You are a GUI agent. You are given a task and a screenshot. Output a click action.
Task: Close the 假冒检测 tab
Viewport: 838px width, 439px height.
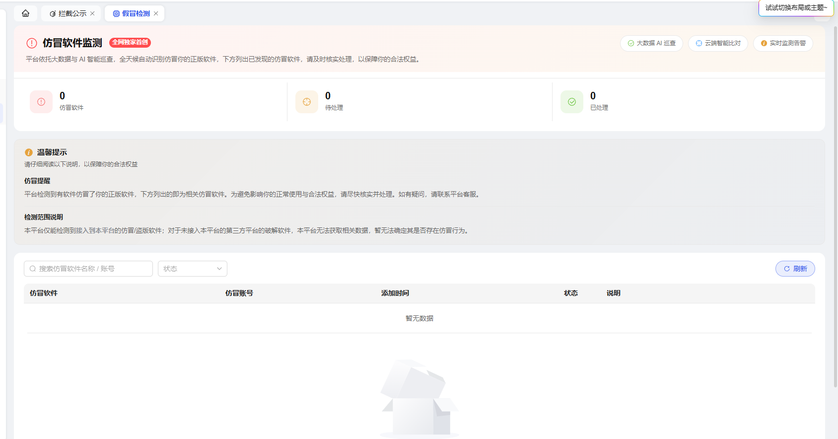click(x=156, y=13)
